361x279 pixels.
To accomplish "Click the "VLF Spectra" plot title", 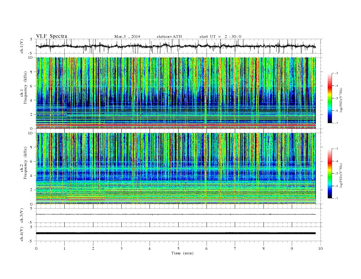I will pos(52,36).
